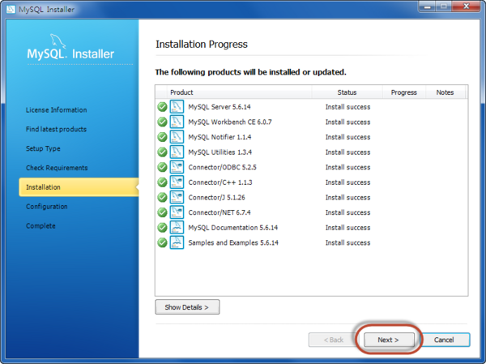Click the MySQL Server 5.6.14 product icon
Image resolution: width=486 pixels, height=364 pixels.
(x=177, y=106)
